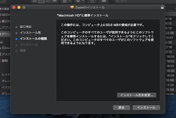The height and width of the screenshot is (118, 176).
Task: Select the レッド tag in Finder sidebar
Action: point(5,74)
